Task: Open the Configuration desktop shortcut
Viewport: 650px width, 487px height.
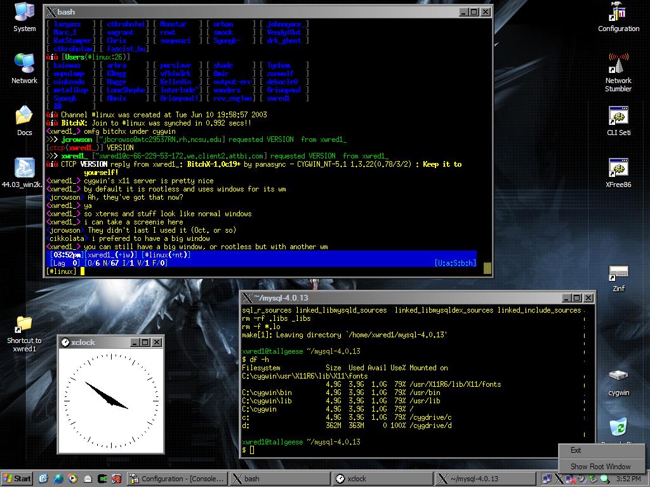Action: click(x=618, y=16)
